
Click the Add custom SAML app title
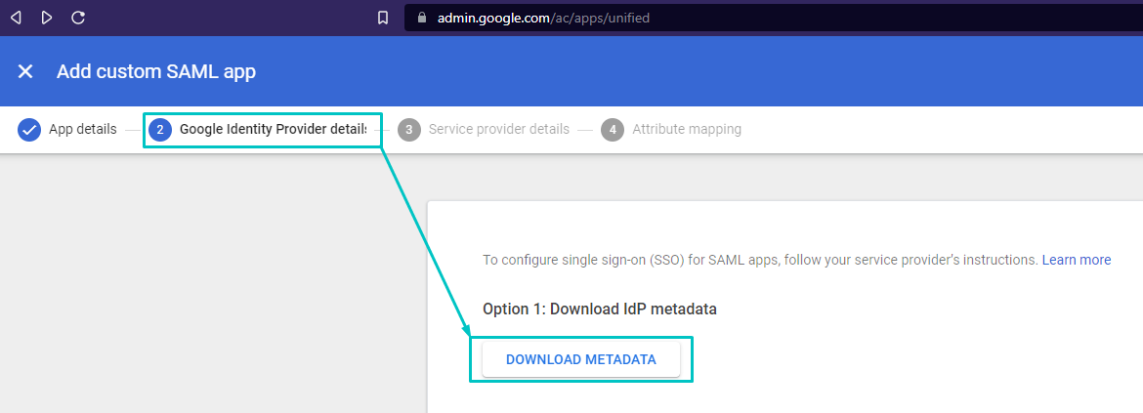pyautogui.click(x=156, y=71)
